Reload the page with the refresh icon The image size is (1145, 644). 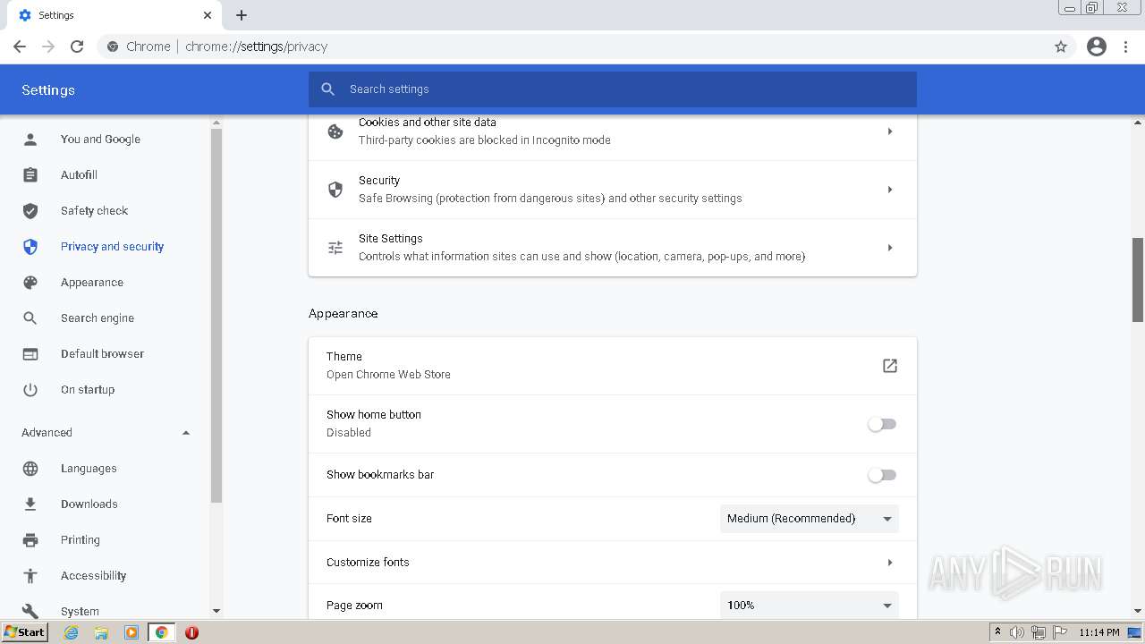pyautogui.click(x=77, y=47)
